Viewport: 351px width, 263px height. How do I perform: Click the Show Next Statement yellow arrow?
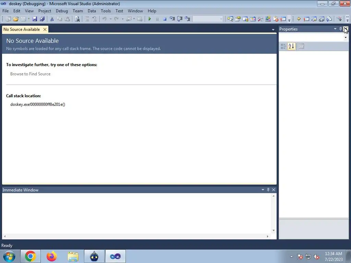click(299, 19)
